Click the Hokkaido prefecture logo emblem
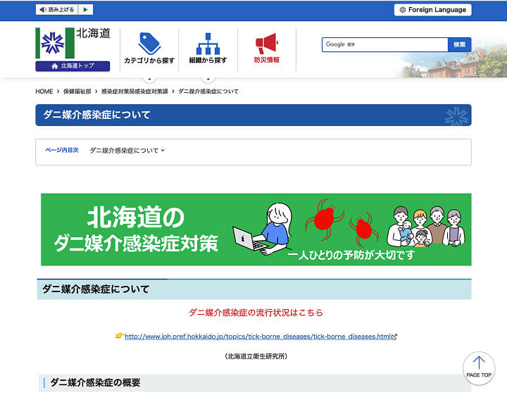The width and height of the screenshot is (507, 395). tap(55, 43)
